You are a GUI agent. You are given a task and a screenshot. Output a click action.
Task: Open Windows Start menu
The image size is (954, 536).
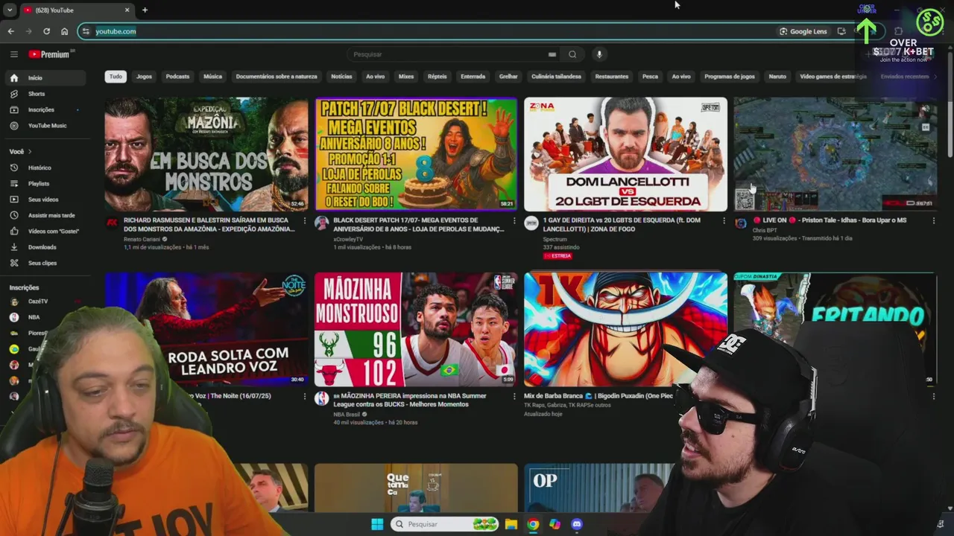pos(377,524)
